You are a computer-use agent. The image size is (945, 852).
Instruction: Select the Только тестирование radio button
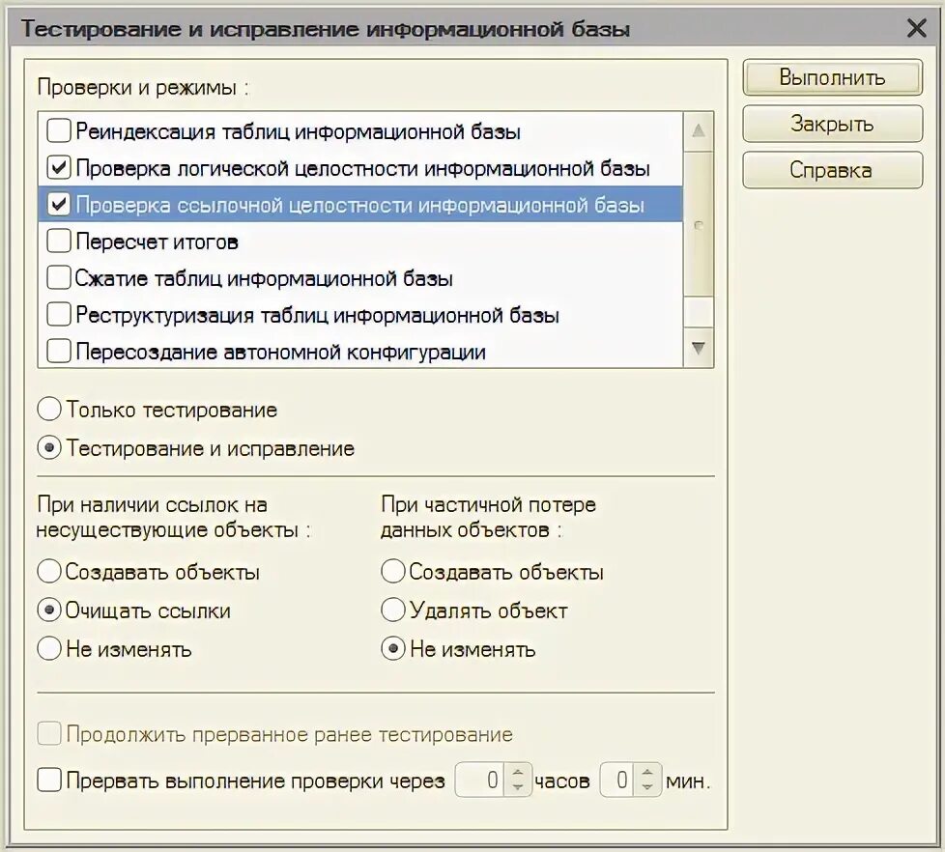tap(49, 410)
